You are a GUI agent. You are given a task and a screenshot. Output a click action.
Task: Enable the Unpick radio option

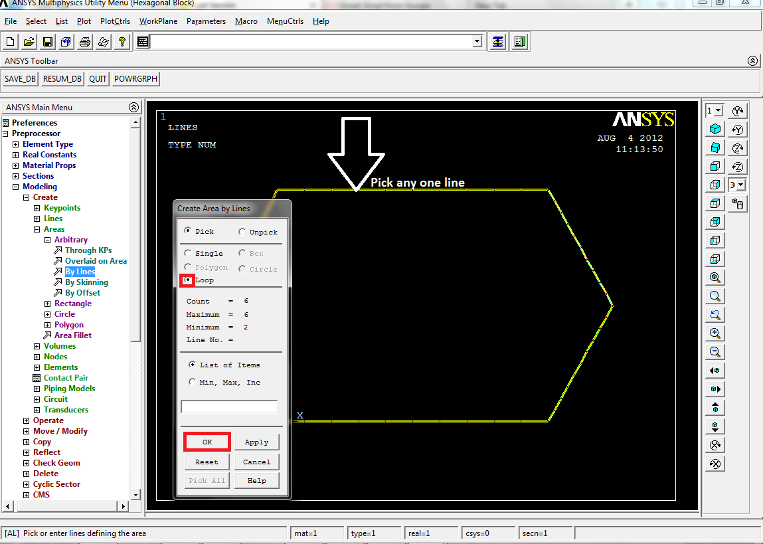(x=242, y=230)
